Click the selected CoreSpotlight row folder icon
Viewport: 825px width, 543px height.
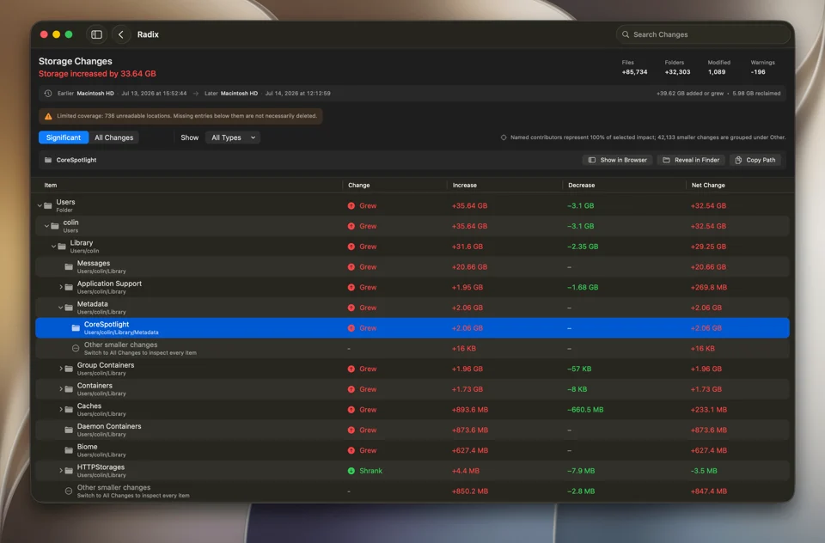coord(76,328)
